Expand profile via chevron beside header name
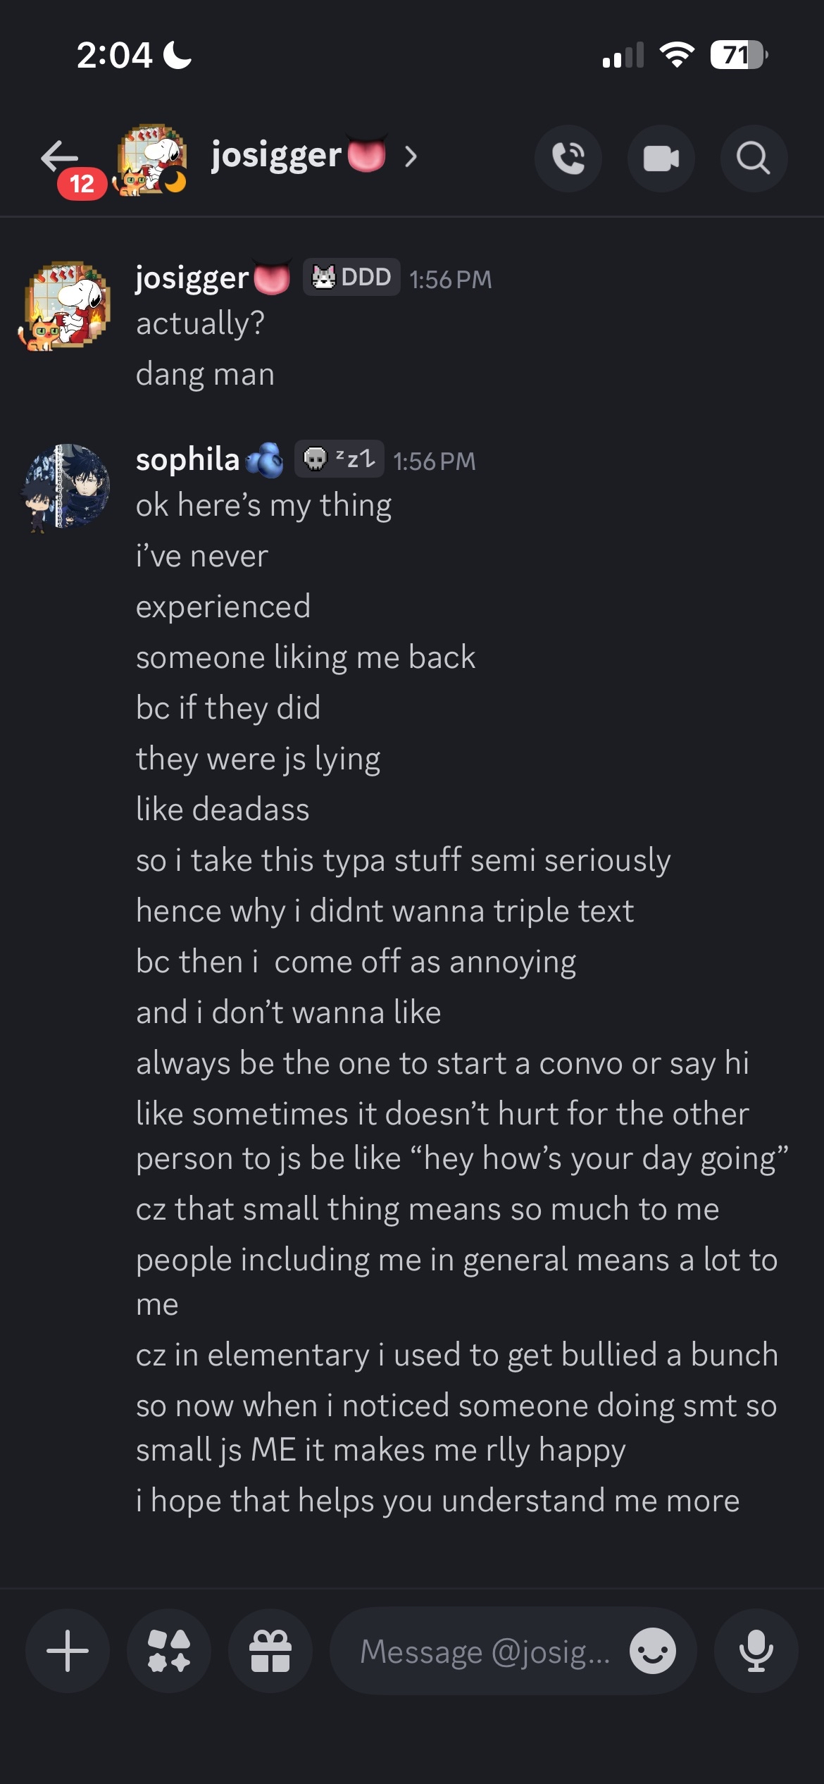The width and height of the screenshot is (824, 1784). point(411,156)
